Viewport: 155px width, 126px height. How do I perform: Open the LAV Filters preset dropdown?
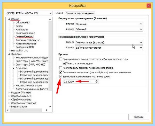29,13
